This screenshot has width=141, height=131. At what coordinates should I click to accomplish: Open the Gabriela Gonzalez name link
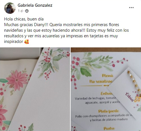35,5
